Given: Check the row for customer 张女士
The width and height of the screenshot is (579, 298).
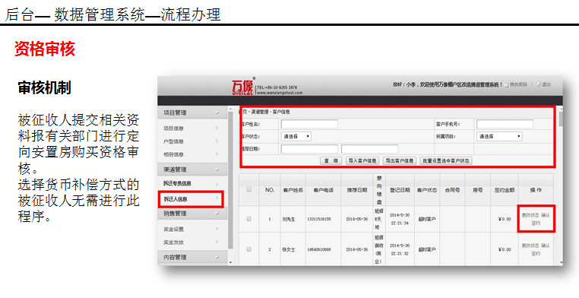Looking at the screenshot, I should coord(249,249).
